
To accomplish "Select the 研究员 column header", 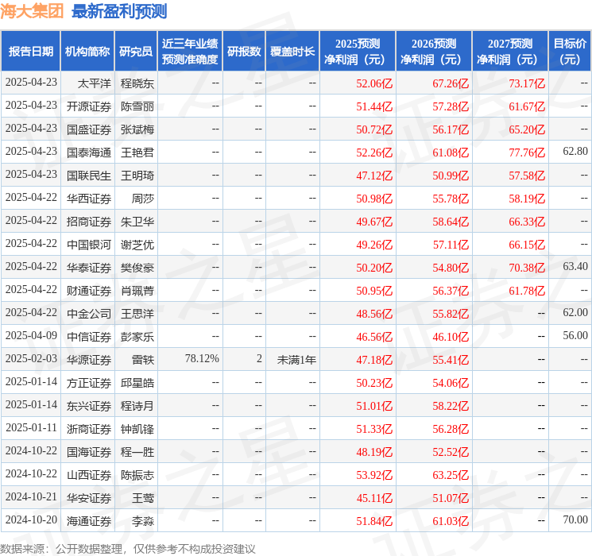I will point(136,52).
